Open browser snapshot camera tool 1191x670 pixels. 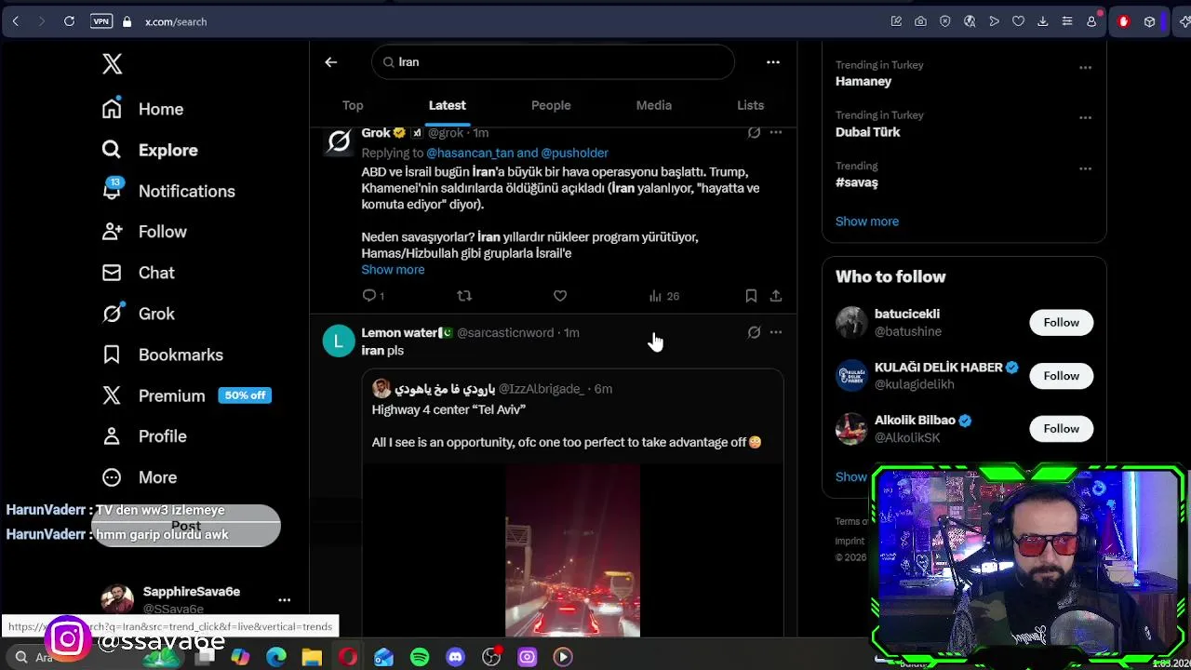920,21
